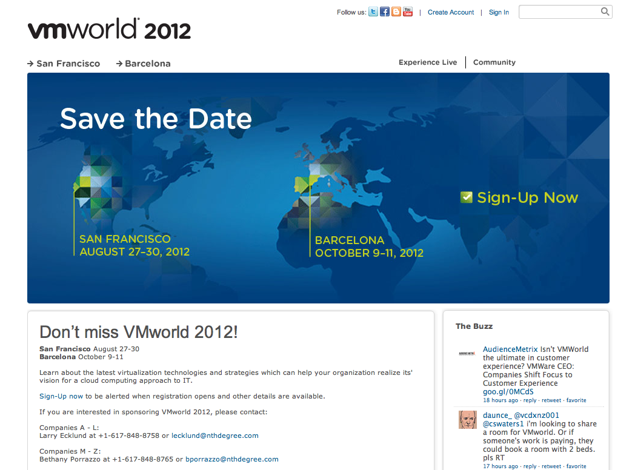The width and height of the screenshot is (635, 470).
Task: Open the @vcdxnz001 mention link
Action: click(x=537, y=415)
